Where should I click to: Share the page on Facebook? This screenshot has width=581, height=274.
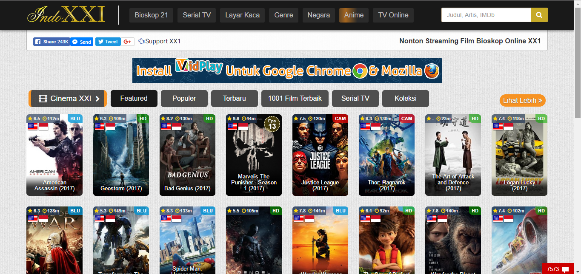tap(52, 42)
